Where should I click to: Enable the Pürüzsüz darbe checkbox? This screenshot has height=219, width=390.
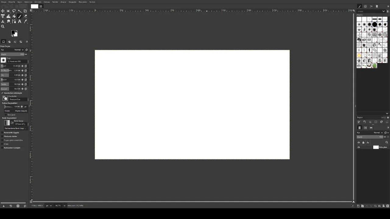[x=2, y=137]
